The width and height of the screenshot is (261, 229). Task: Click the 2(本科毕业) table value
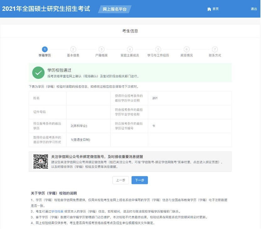coord(79,126)
